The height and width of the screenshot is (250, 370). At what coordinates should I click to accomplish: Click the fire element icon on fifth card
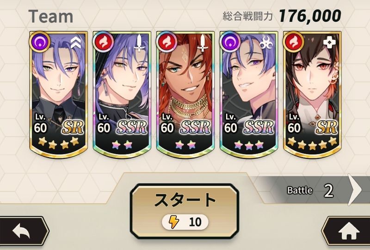coord(294,42)
